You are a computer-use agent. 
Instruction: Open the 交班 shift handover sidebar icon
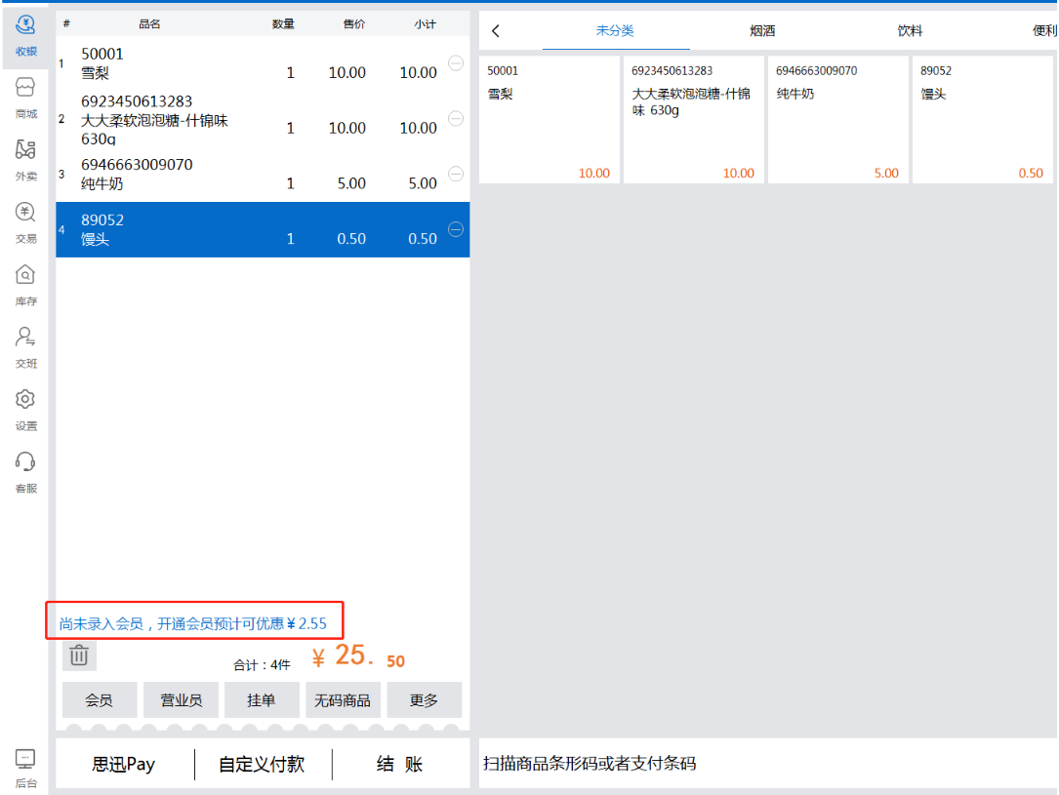pyautogui.click(x=25, y=347)
